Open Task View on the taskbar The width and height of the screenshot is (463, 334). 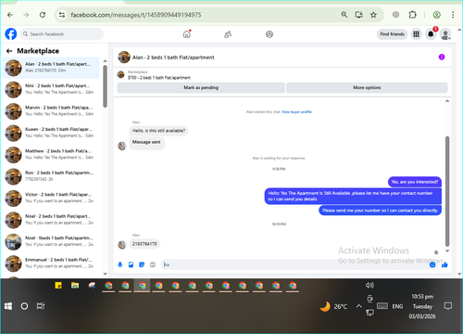pos(41,306)
